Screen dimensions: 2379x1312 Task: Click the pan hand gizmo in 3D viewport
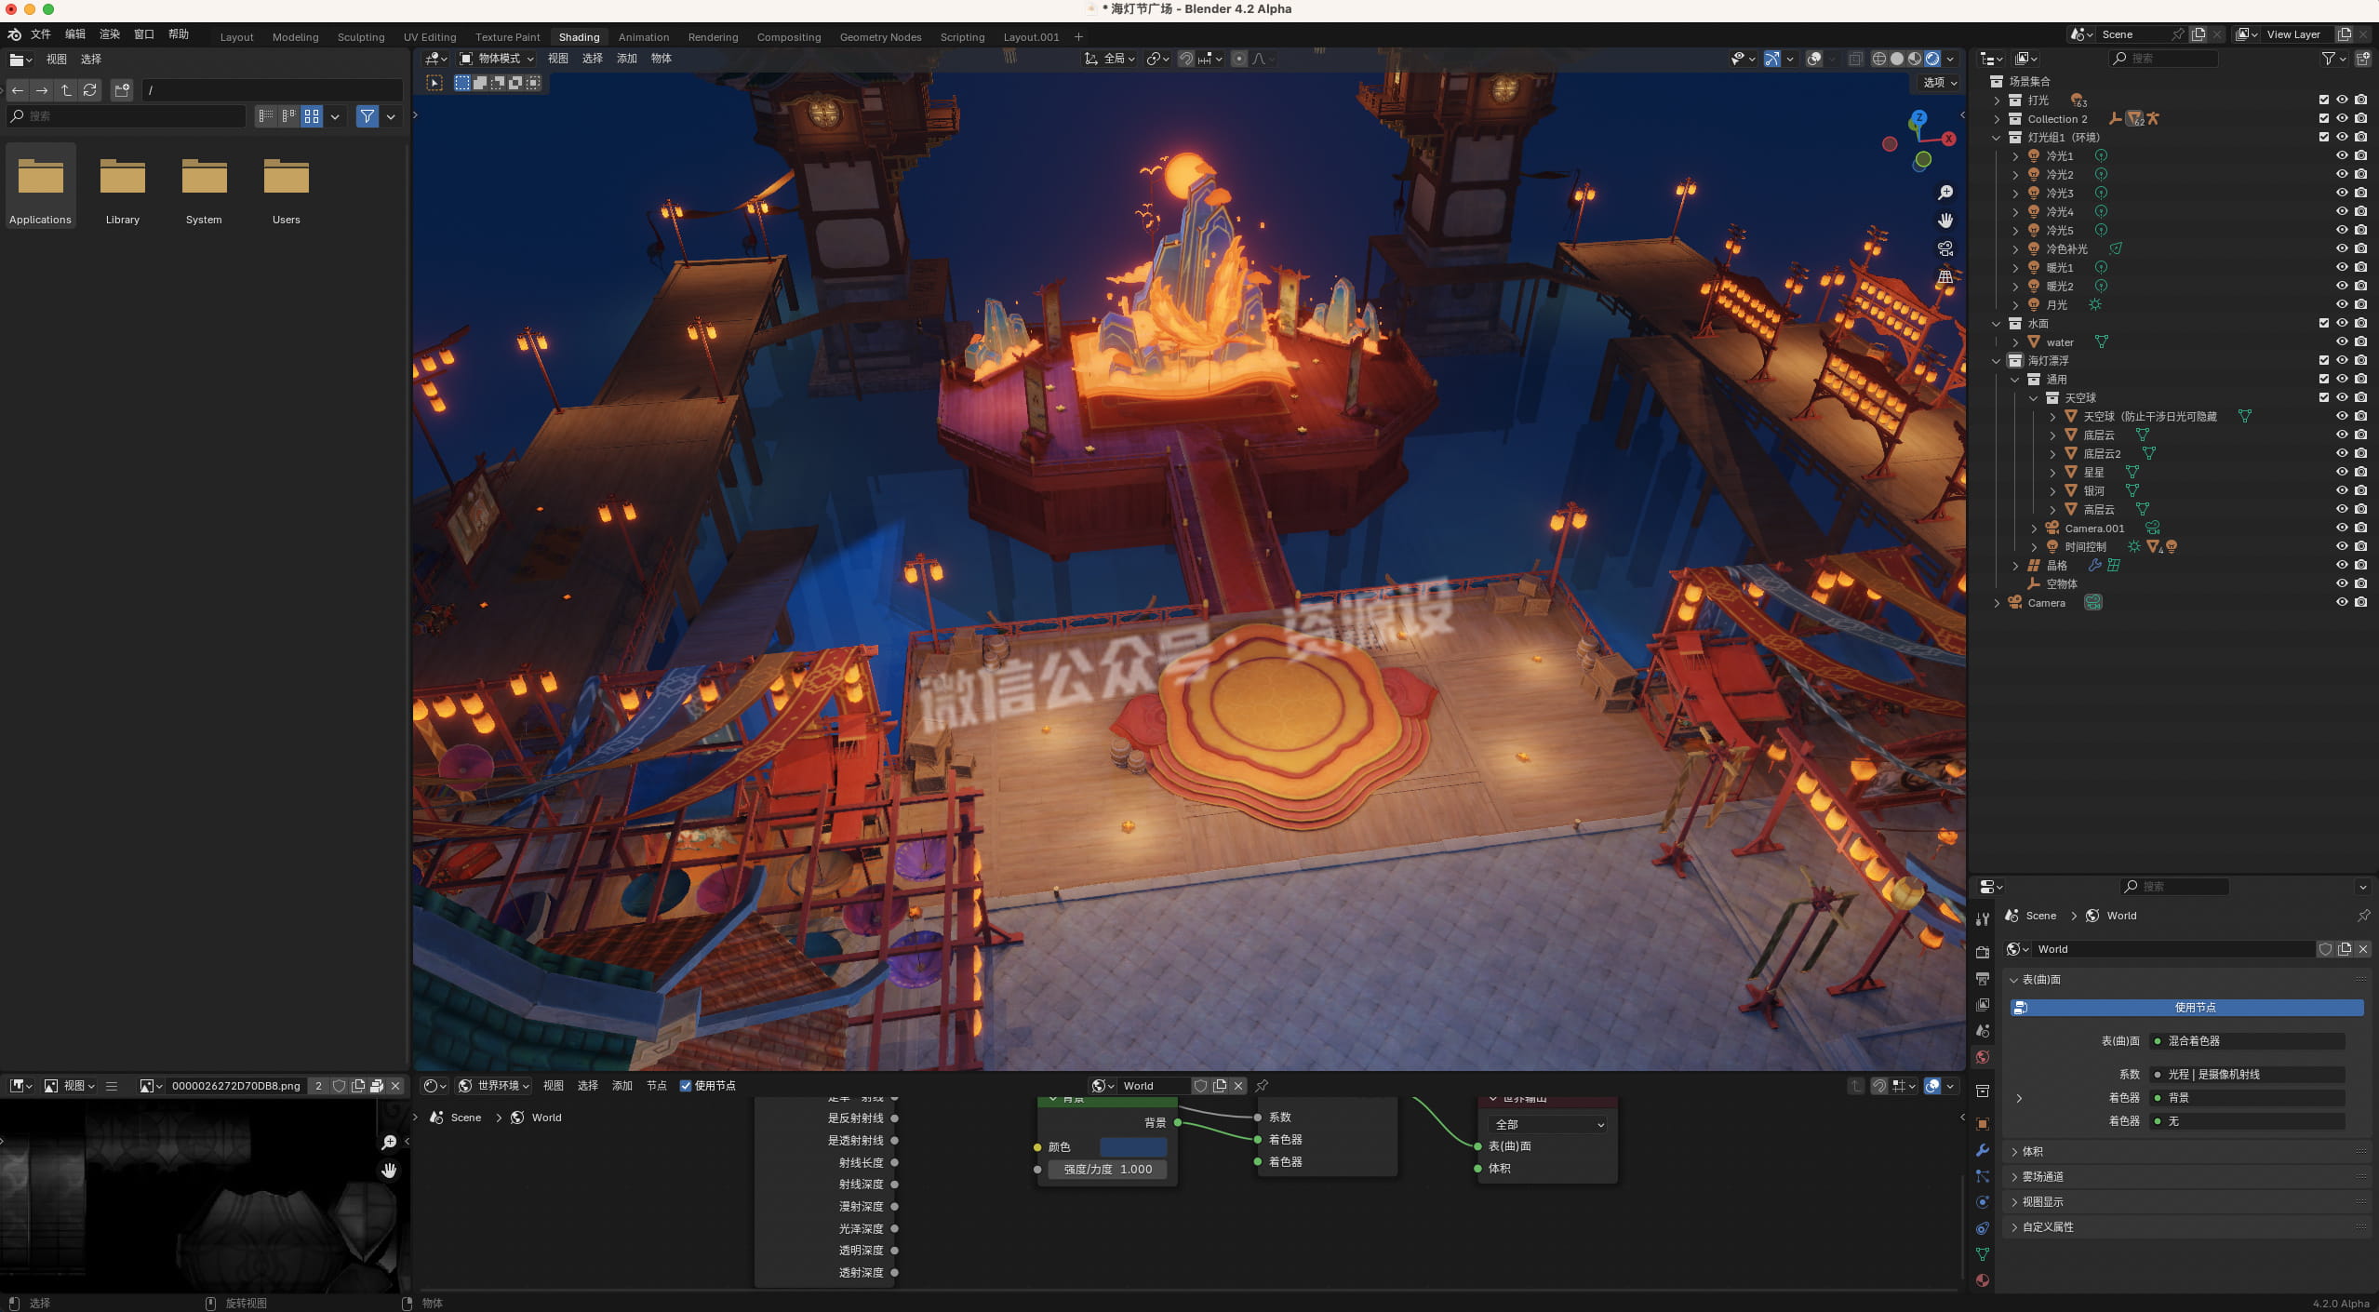[x=1945, y=221]
